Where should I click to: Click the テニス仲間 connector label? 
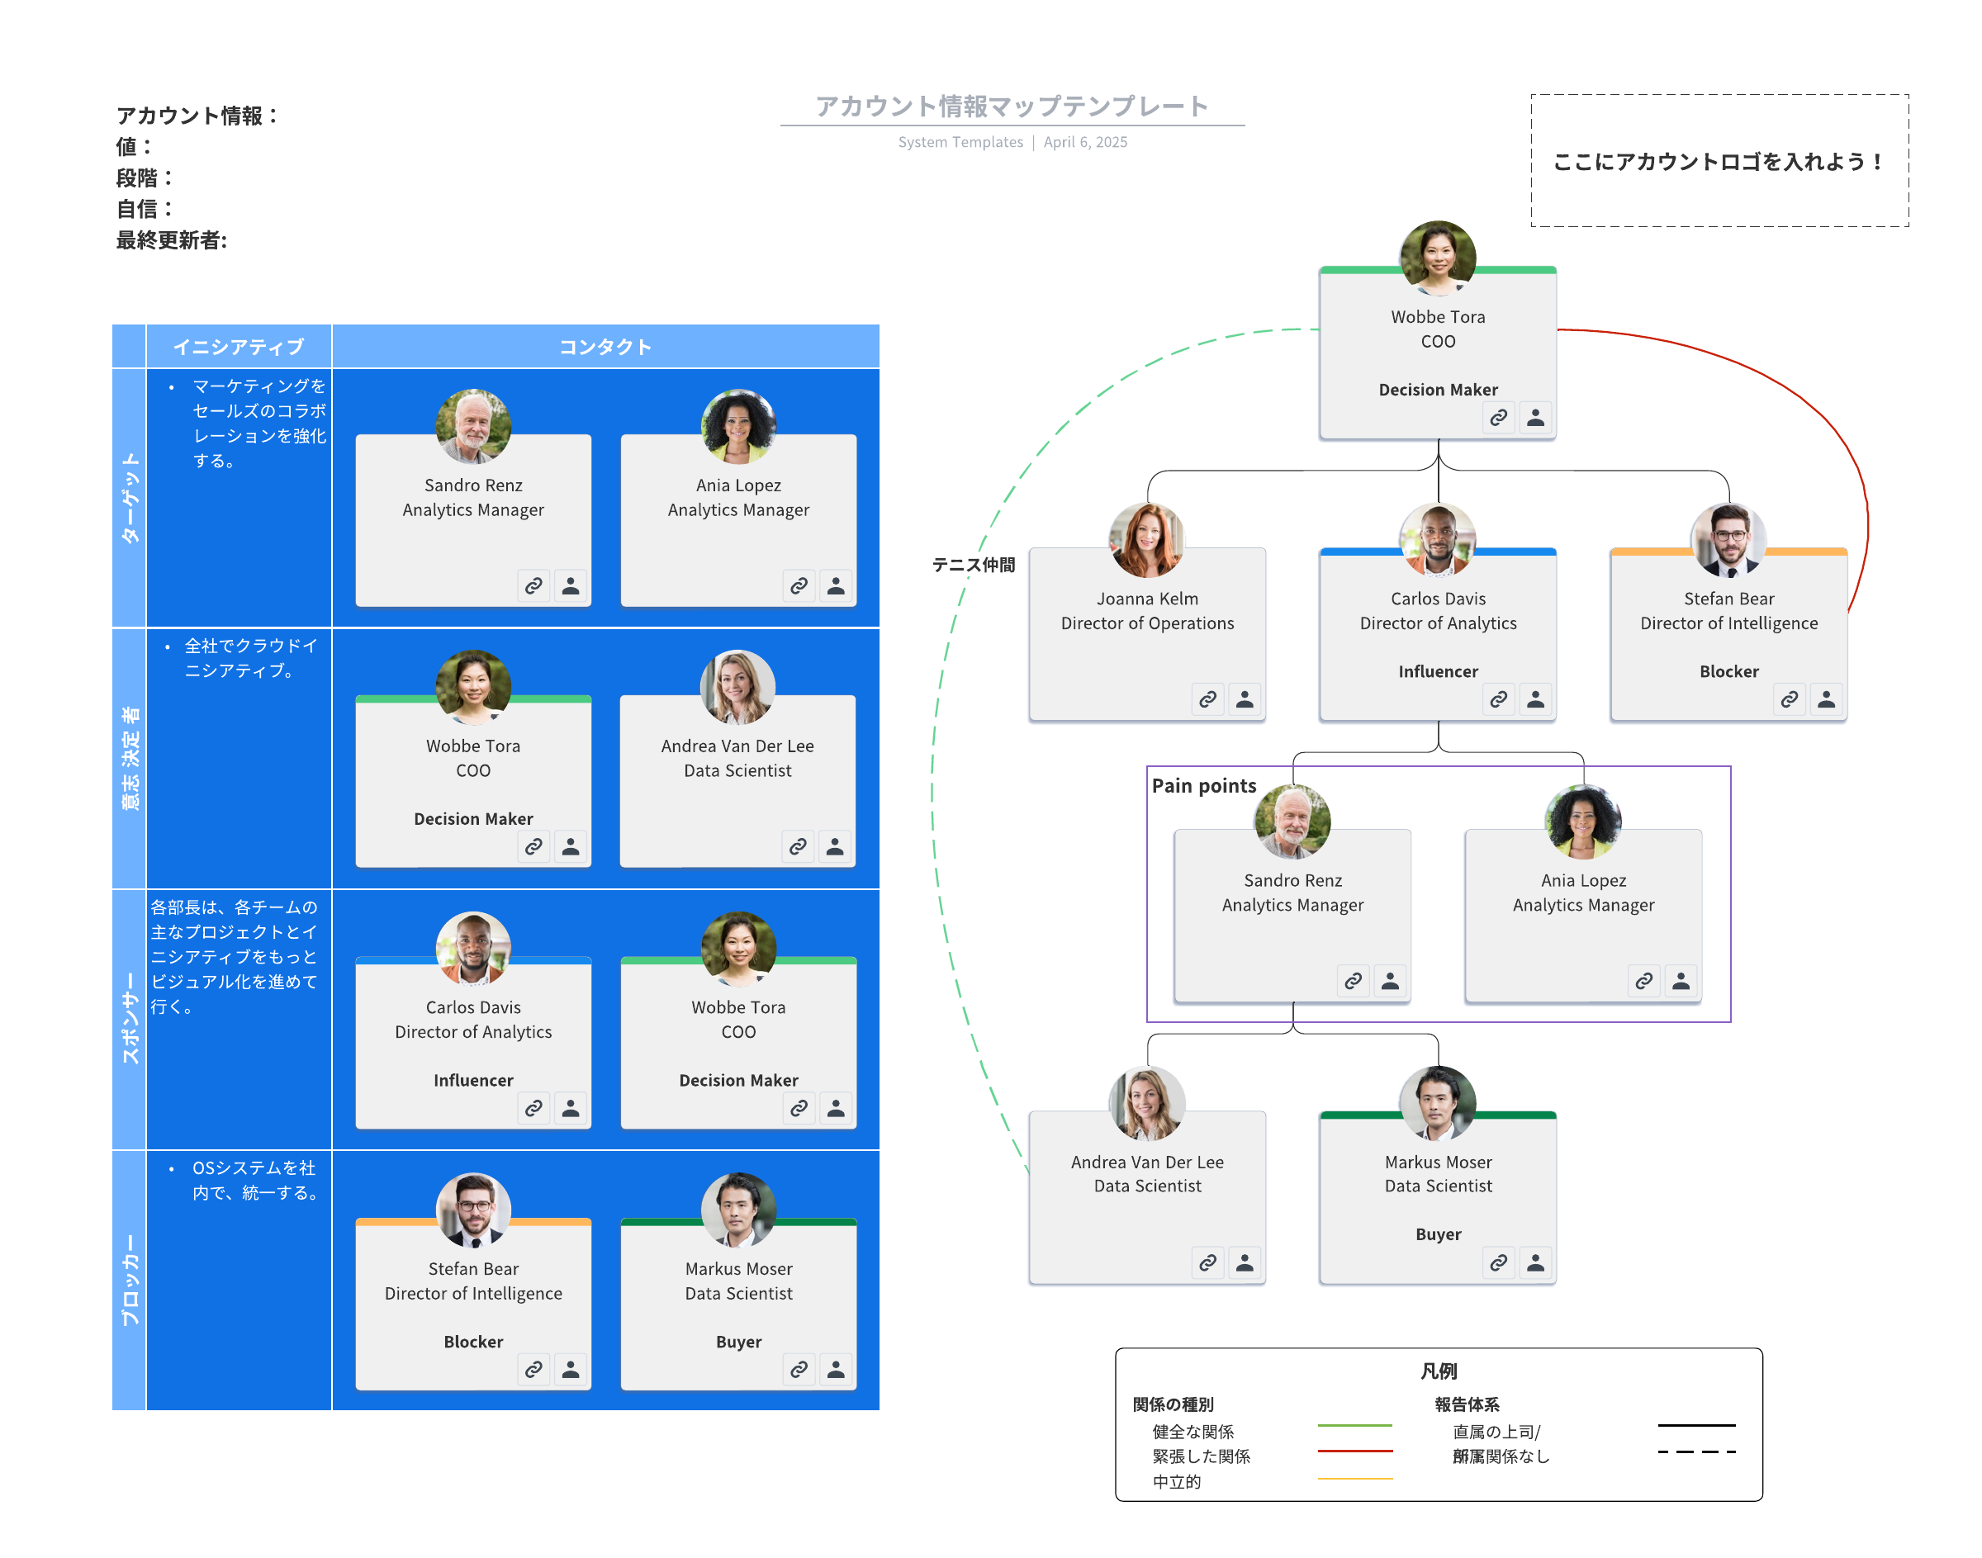[x=974, y=566]
